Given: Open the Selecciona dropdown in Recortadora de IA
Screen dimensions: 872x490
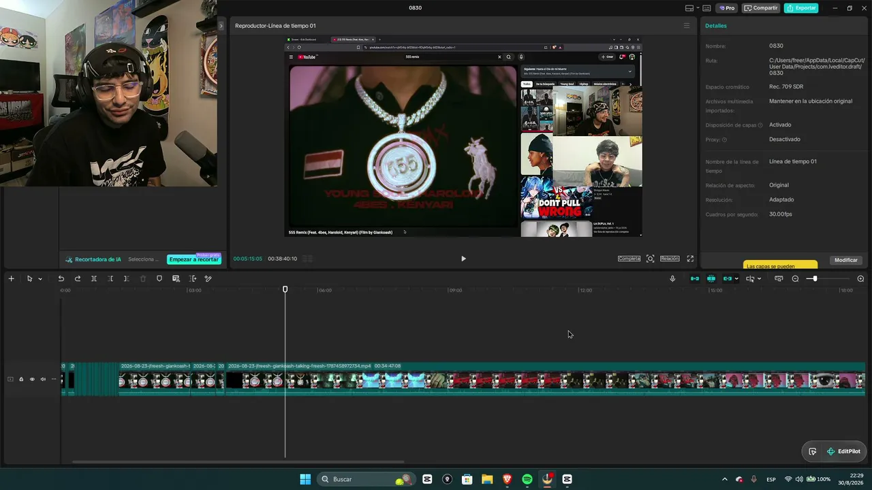Looking at the screenshot, I should 143,259.
